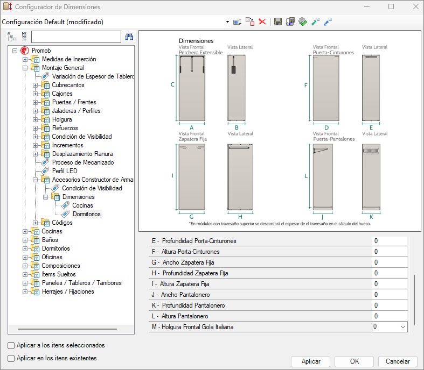Expand Medidas de Inserción node
The width and height of the screenshot is (424, 370).
click(x=25, y=59)
